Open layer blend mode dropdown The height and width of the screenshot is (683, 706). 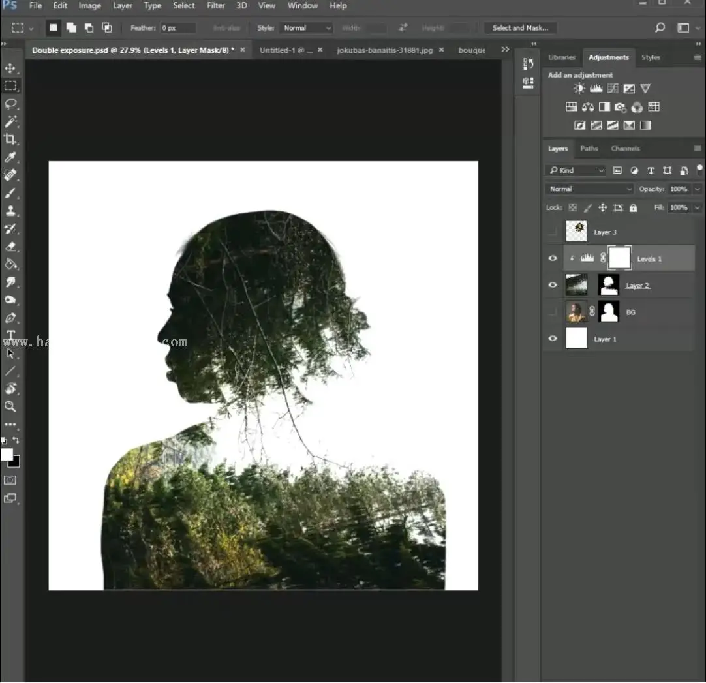pos(589,189)
